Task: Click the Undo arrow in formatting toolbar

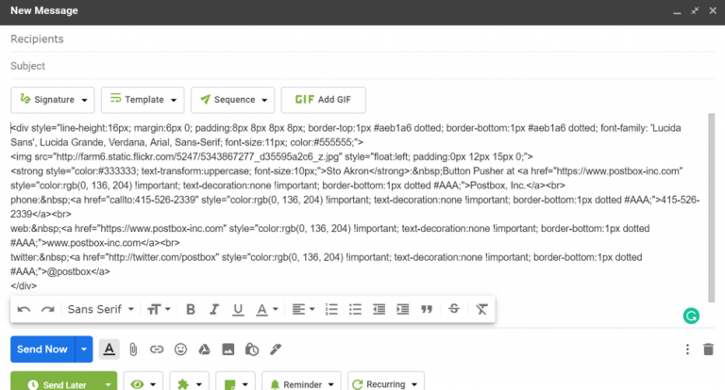Action: coord(25,309)
